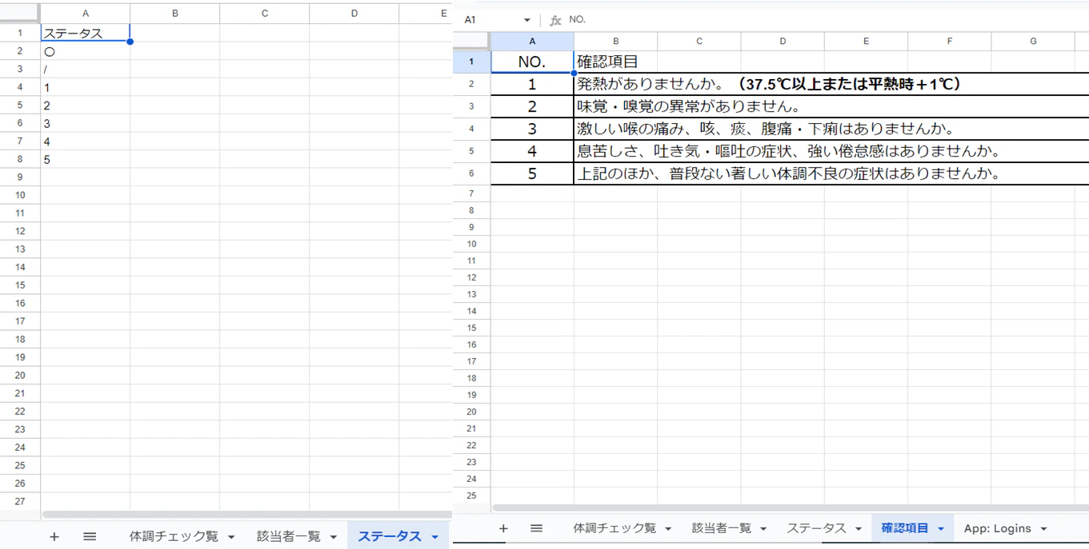
Task: Select row 6 NO. cell with 5
Action: (x=532, y=173)
